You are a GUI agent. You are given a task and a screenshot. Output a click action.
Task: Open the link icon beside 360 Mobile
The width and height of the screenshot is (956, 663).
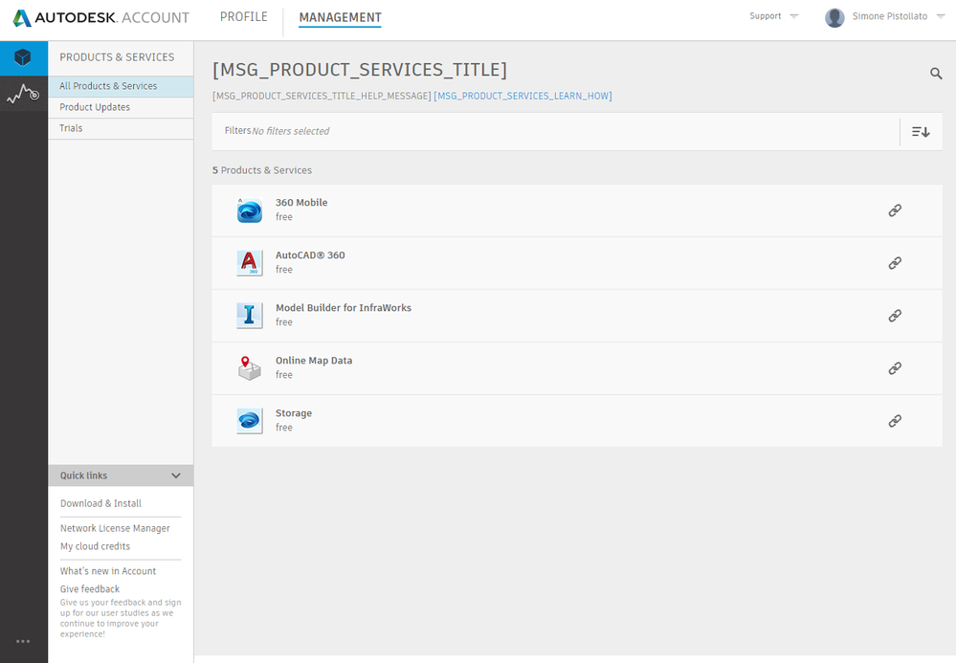(x=894, y=210)
